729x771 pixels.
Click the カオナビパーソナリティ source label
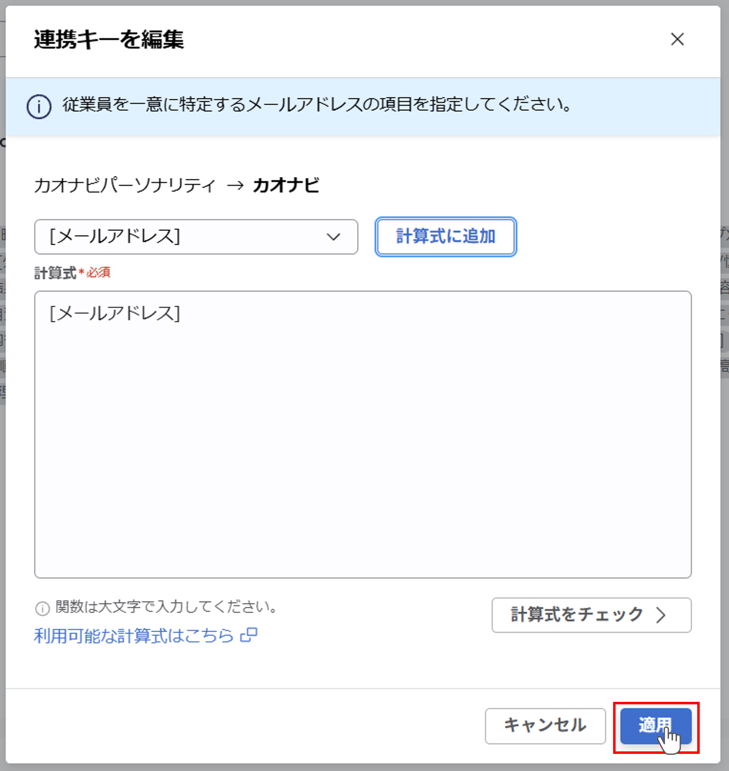(x=125, y=185)
